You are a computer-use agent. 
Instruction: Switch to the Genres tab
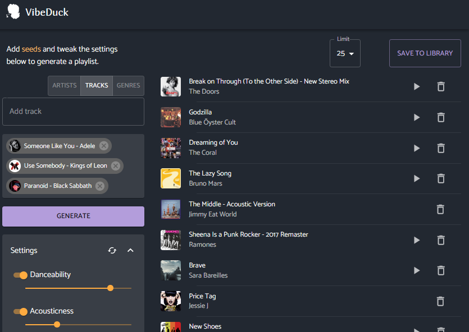tap(128, 86)
